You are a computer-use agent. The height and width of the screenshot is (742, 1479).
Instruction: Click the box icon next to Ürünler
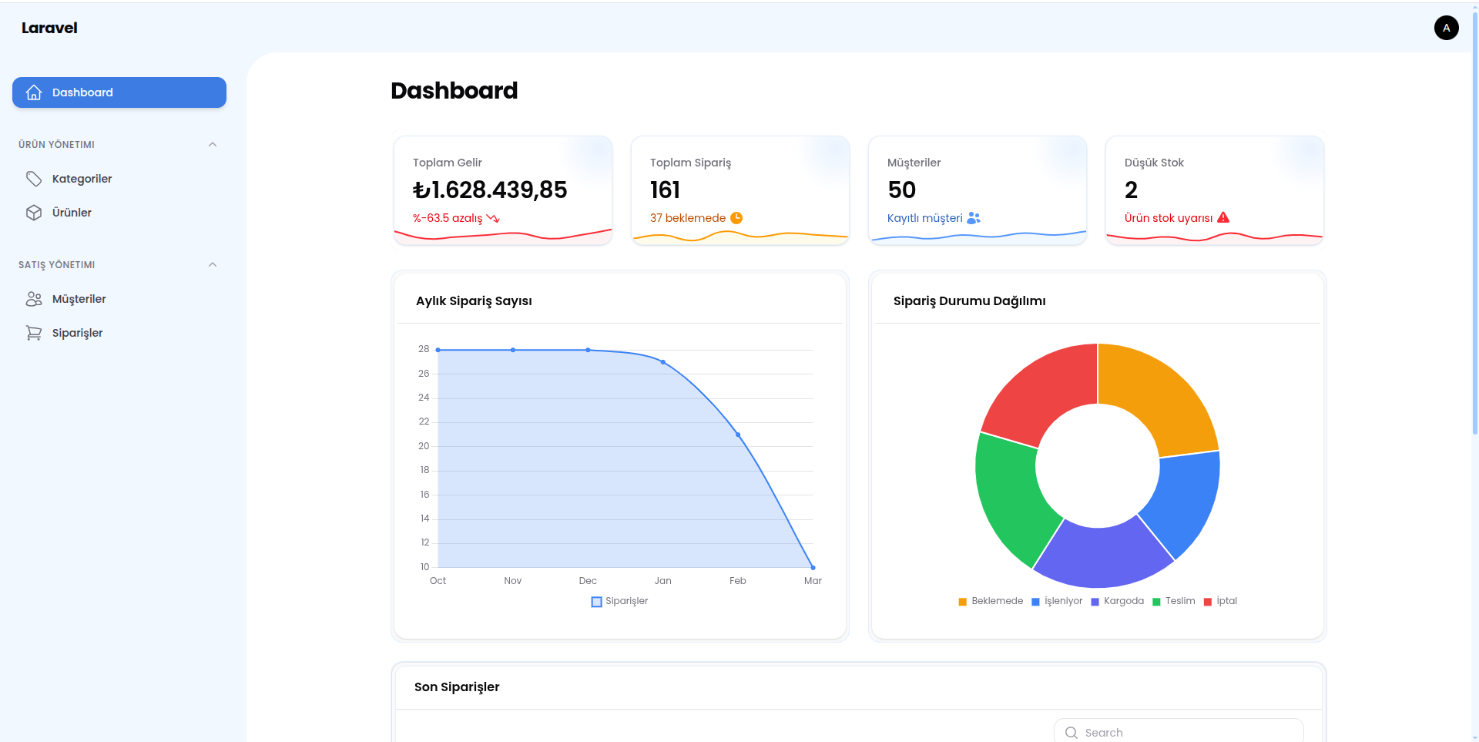(x=34, y=213)
